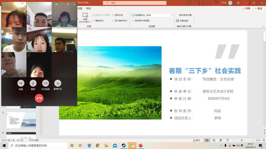This screenshot has height=149, width=266.
Task: Uncheck the 使用计时 checkbox
Action: (113, 15)
